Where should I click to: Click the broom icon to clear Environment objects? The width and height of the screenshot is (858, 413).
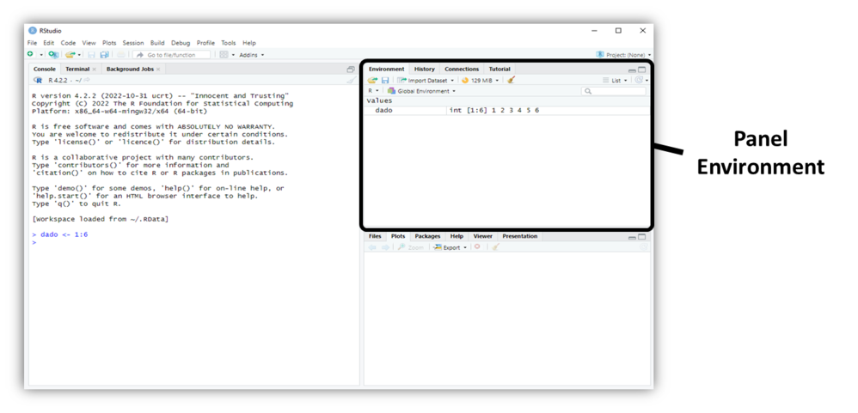click(x=511, y=80)
